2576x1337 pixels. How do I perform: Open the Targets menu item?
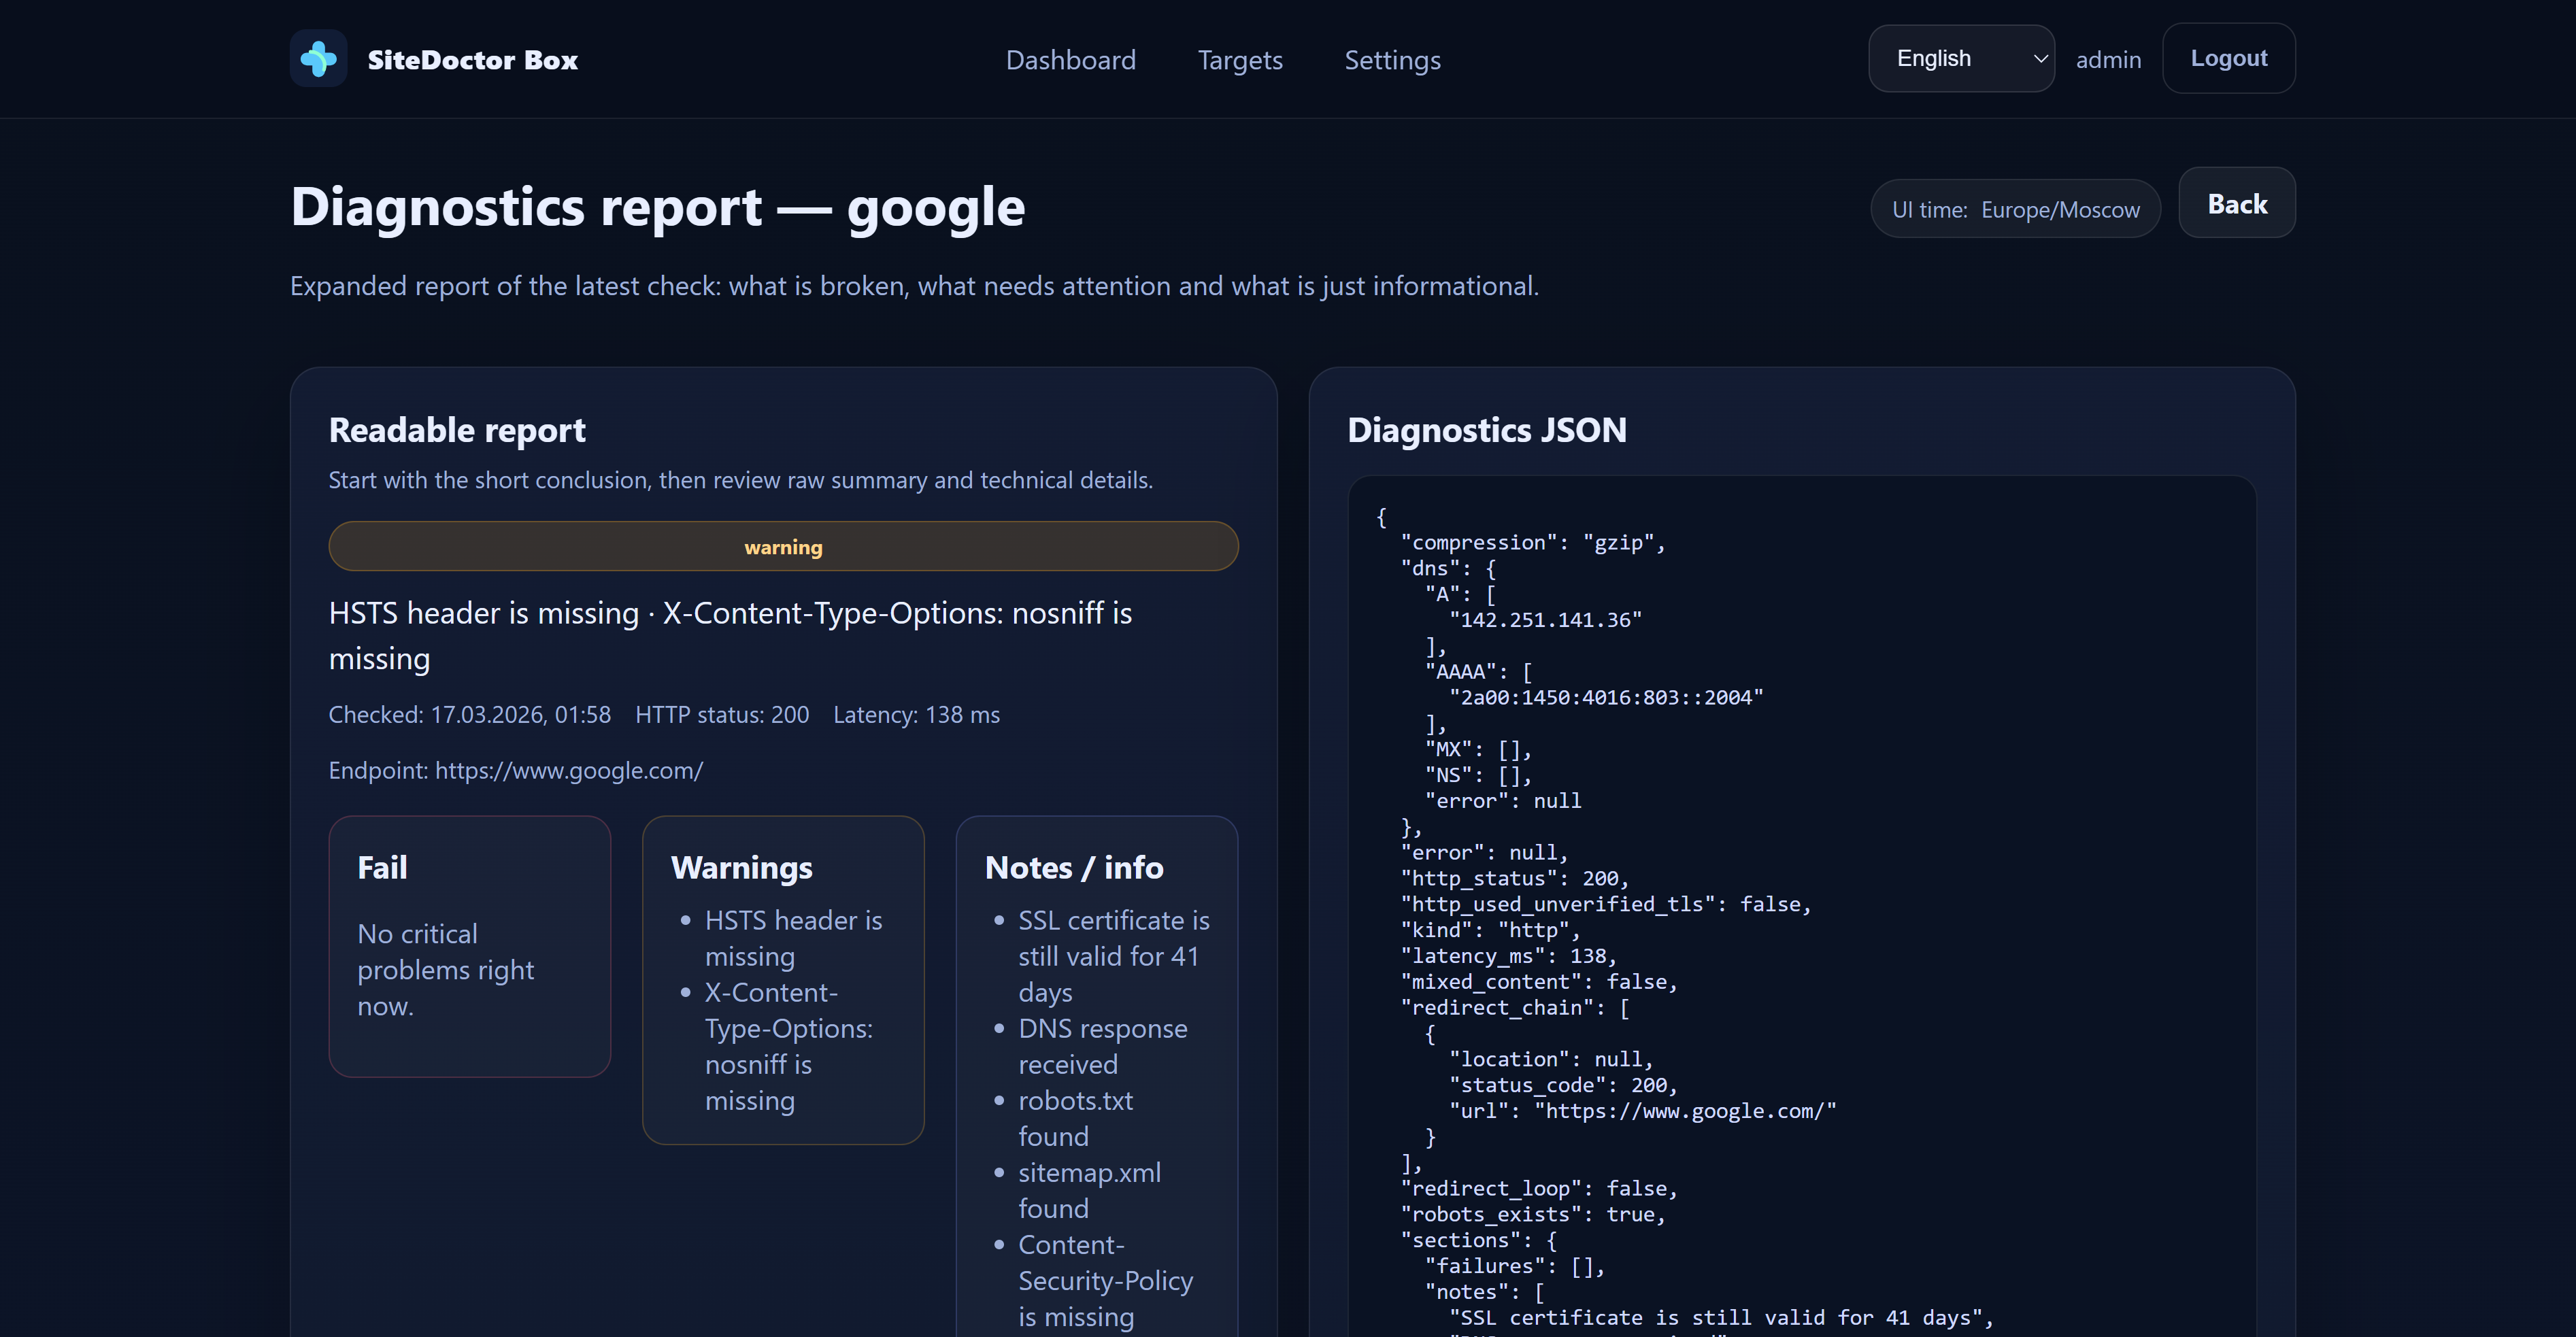[1239, 60]
